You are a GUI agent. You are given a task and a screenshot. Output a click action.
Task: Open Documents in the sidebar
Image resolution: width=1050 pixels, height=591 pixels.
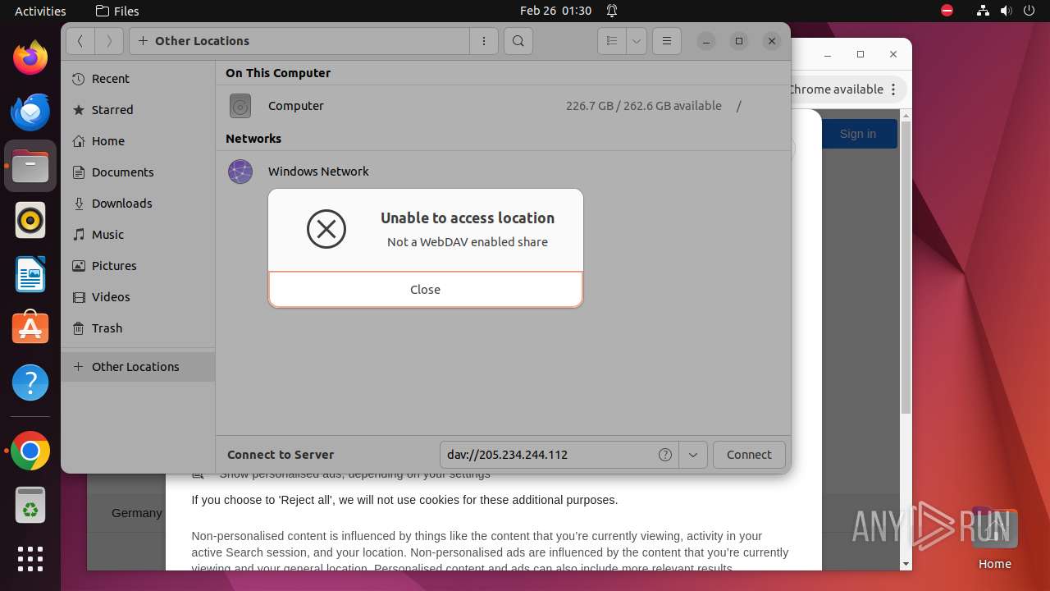click(138, 172)
